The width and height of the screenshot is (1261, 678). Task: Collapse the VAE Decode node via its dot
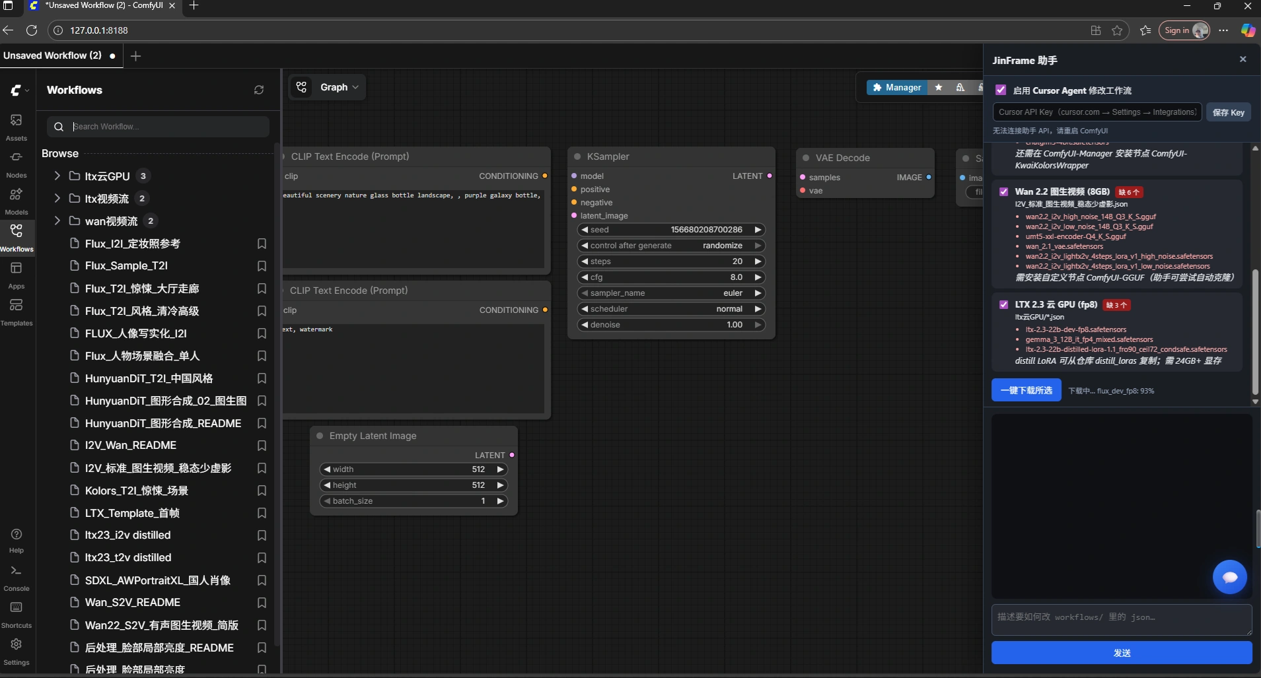(806, 158)
